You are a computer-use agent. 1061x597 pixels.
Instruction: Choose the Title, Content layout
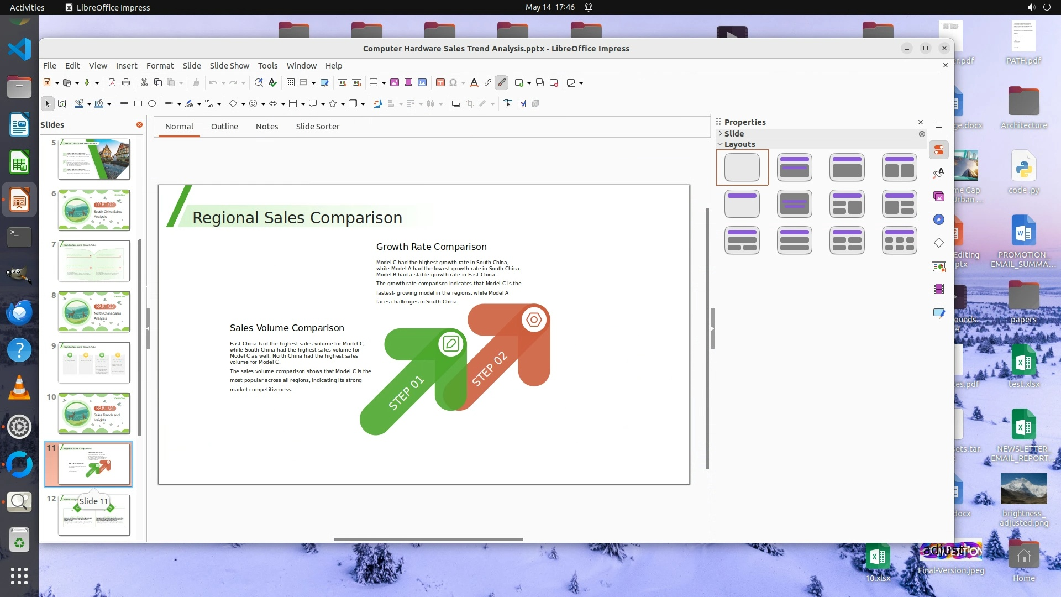point(847,167)
